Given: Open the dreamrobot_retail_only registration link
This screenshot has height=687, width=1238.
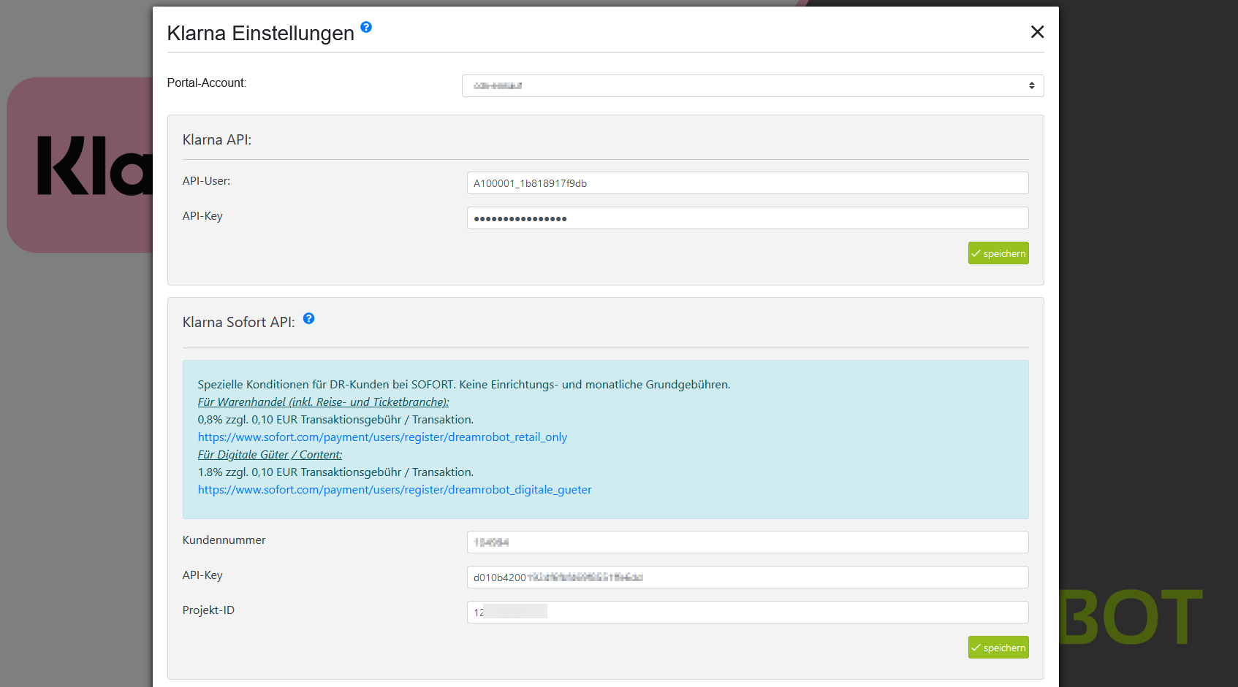Looking at the screenshot, I should (x=382, y=437).
